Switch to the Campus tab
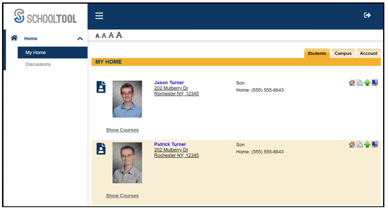388x210 pixels. coord(343,54)
